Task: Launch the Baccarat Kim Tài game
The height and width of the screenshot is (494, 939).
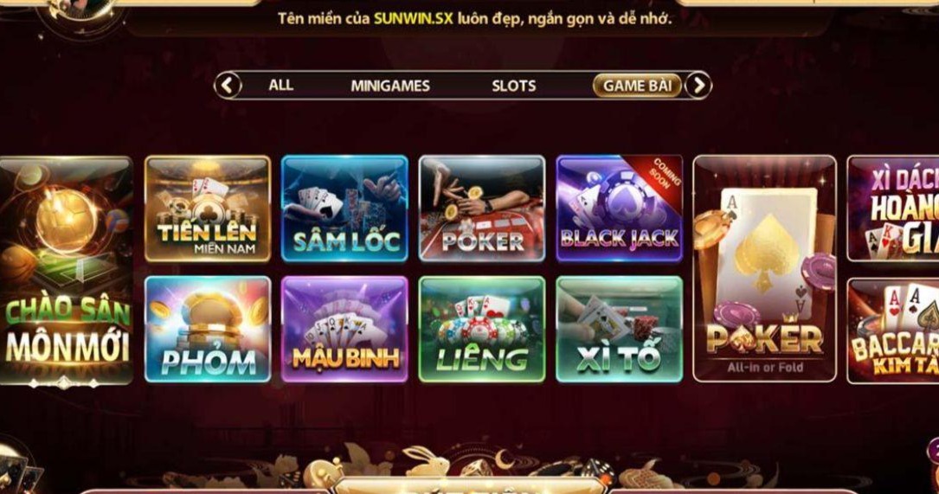Action: pyautogui.click(x=893, y=330)
